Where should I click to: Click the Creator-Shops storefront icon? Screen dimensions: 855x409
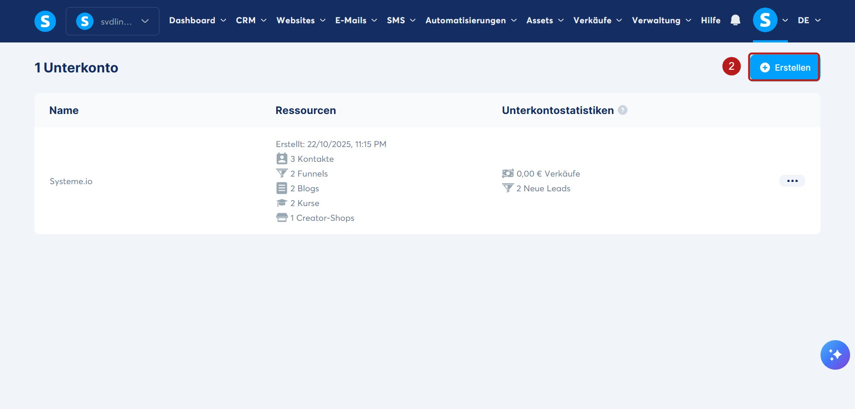point(282,218)
